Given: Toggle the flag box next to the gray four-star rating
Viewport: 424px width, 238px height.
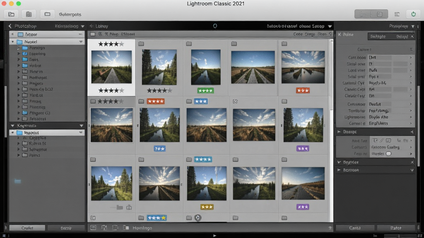Looking at the screenshot, I should tap(93, 101).
